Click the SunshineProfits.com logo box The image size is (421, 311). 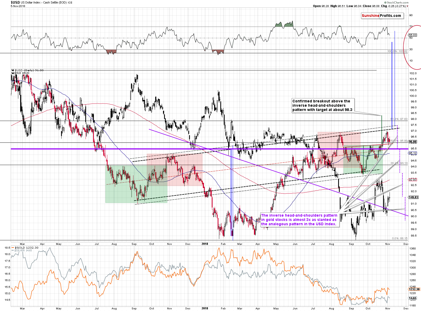tap(382, 16)
